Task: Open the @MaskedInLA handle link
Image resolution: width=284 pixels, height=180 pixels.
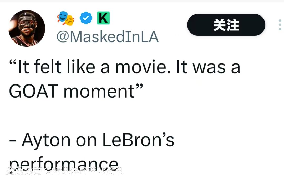Action: 108,37
